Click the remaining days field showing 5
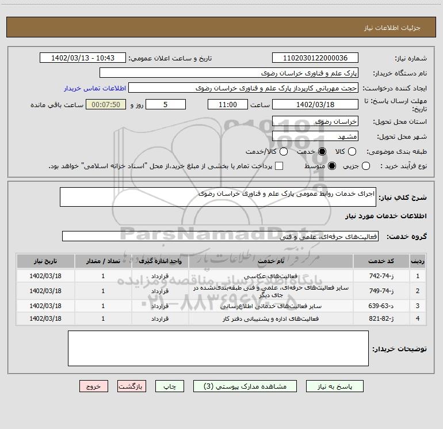 coord(166,104)
